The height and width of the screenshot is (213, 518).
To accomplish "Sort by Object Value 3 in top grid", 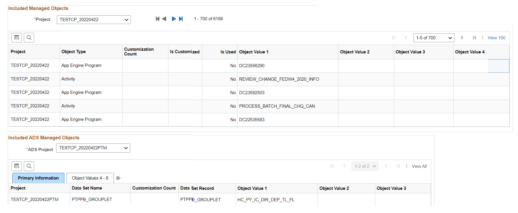I will coord(410,52).
